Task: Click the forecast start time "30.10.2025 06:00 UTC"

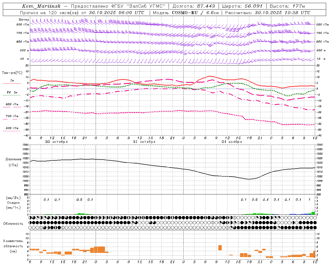Action: (x=117, y=13)
